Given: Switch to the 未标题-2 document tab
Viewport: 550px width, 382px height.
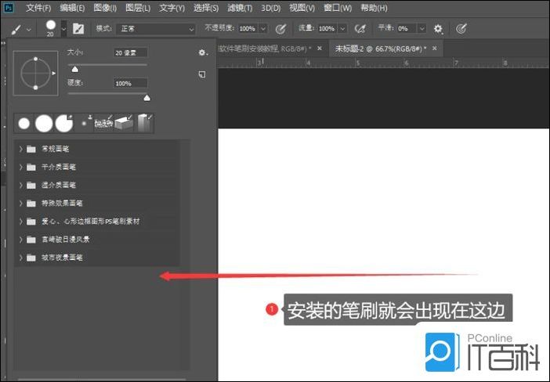Looking at the screenshot, I should 379,48.
